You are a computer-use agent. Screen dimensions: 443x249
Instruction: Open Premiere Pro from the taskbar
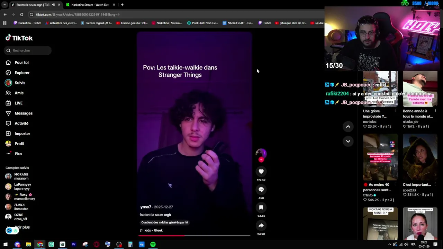(74, 245)
